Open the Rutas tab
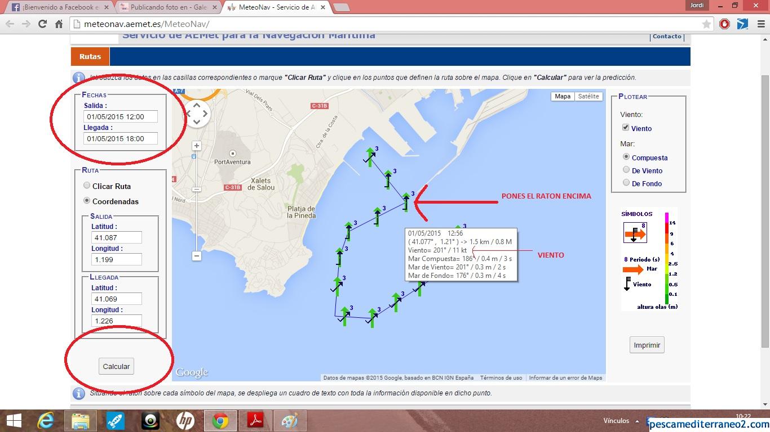Viewport: 770px width, 432px height. (90, 56)
